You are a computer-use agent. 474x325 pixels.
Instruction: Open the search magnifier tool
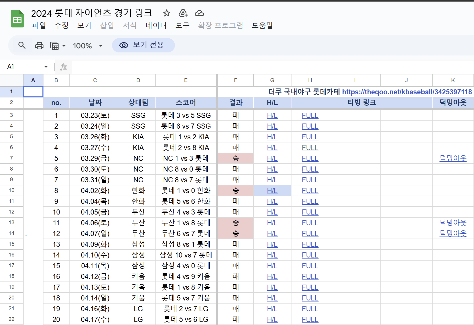(22, 46)
